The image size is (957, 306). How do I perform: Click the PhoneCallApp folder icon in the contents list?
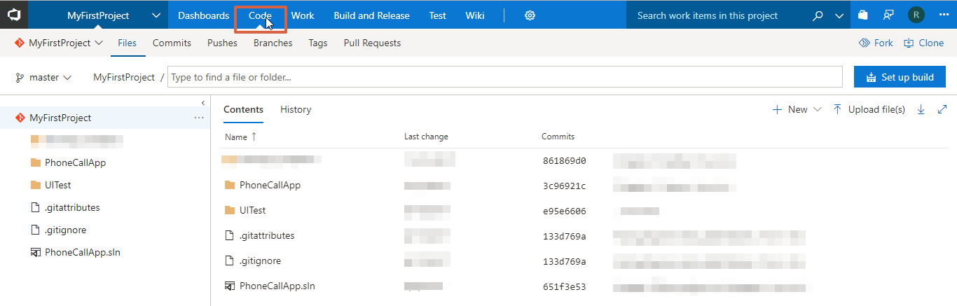coord(229,185)
